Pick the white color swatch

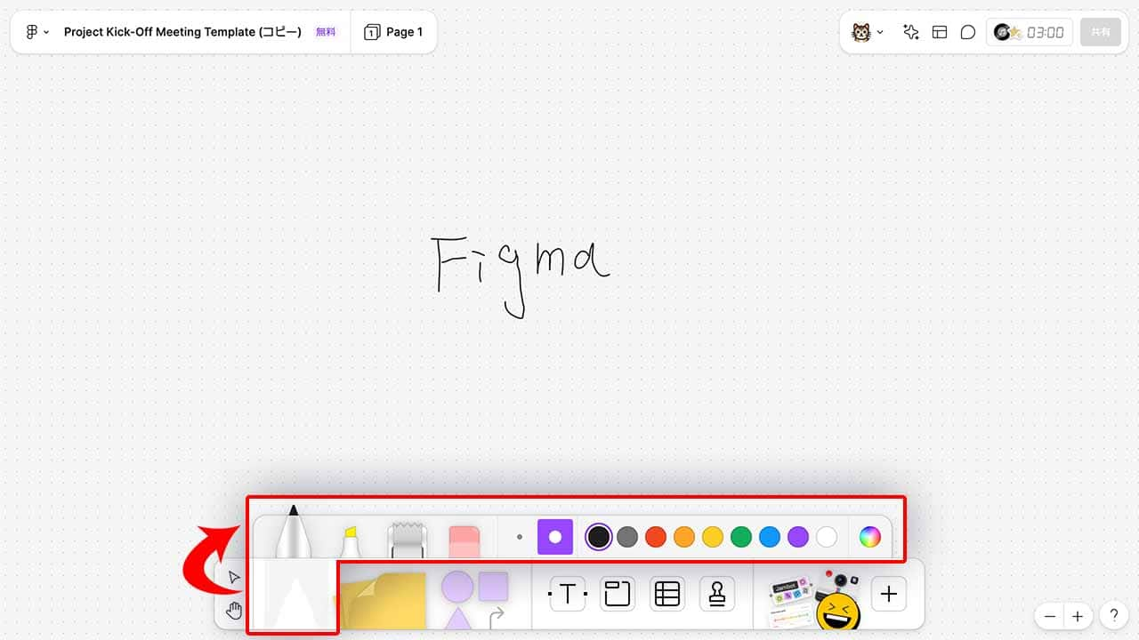coord(827,537)
